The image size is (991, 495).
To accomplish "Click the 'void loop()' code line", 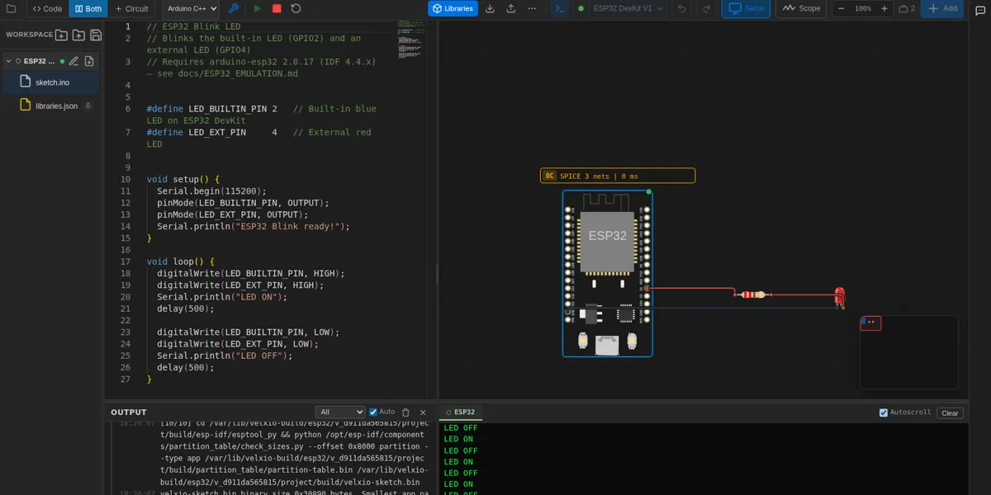I will (x=181, y=262).
